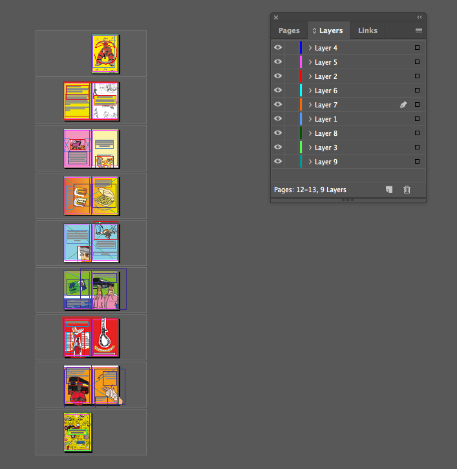This screenshot has width=457, height=469.
Task: Click lock column for Layer 9
Action: [292, 162]
